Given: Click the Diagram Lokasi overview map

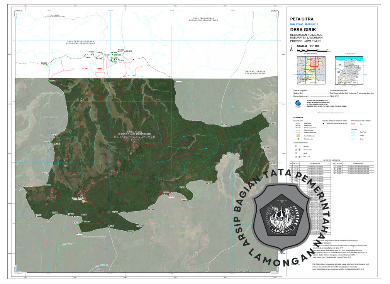Looking at the screenshot, I should click(349, 70).
